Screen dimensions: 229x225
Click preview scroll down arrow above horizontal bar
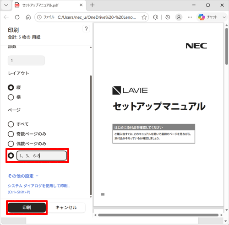227,210
